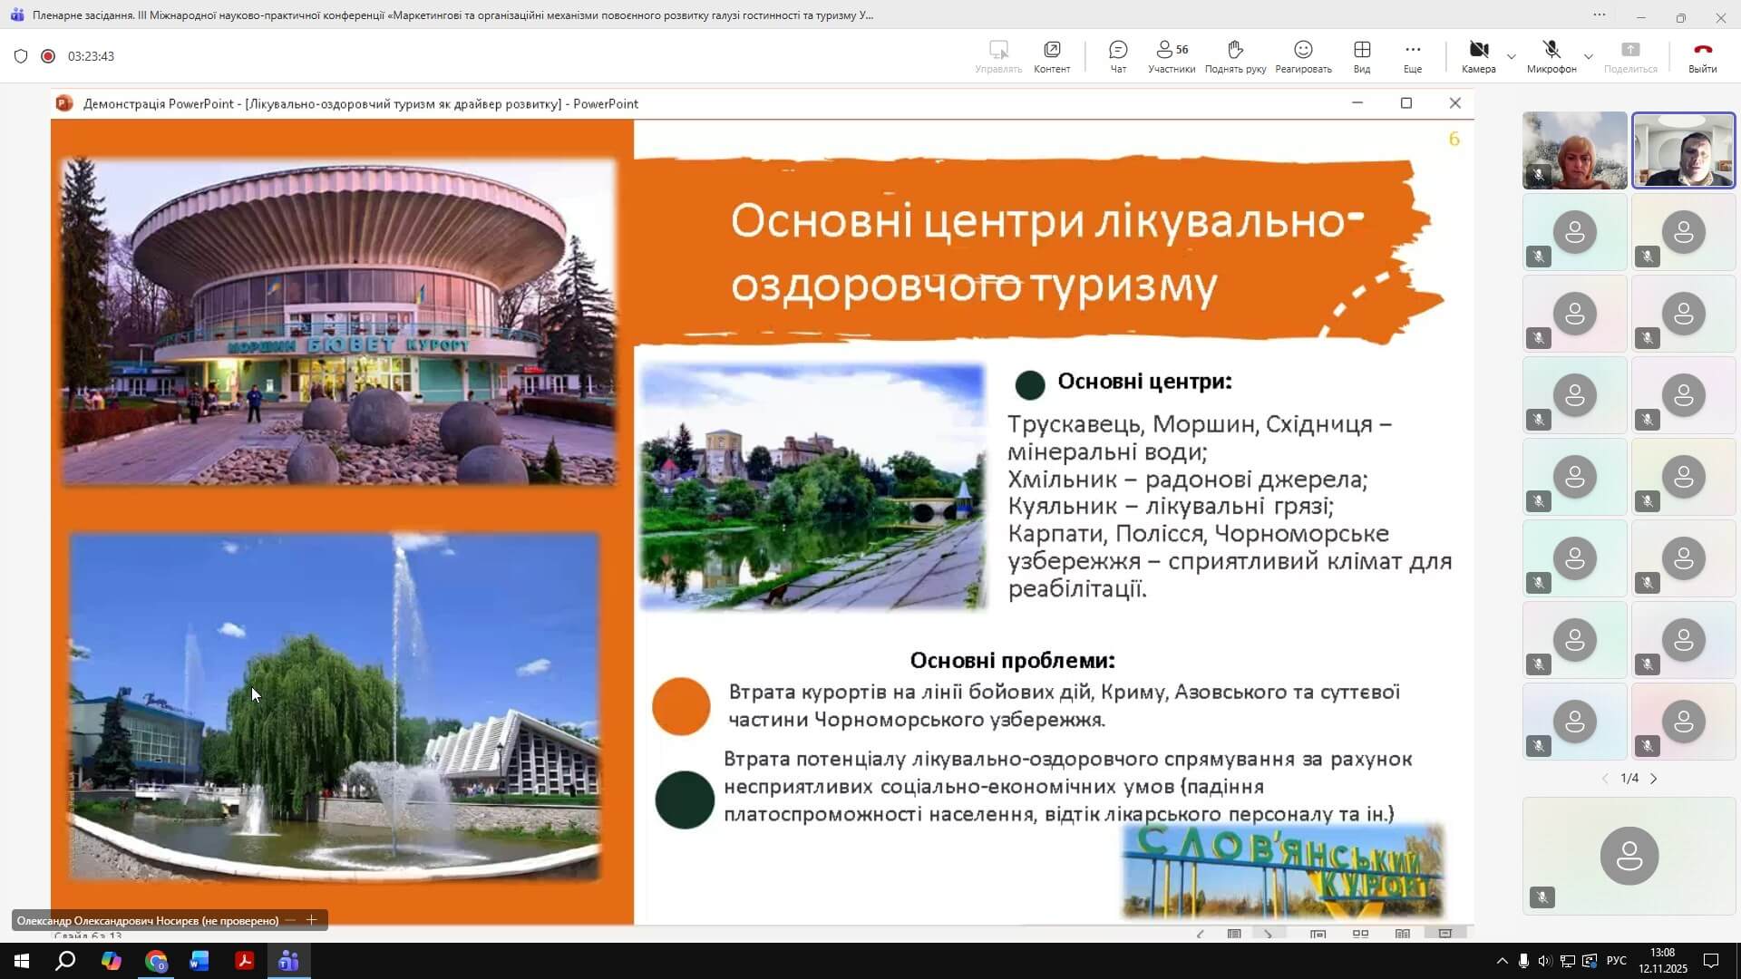
Task: Open the Chat panel
Action: click(1118, 56)
